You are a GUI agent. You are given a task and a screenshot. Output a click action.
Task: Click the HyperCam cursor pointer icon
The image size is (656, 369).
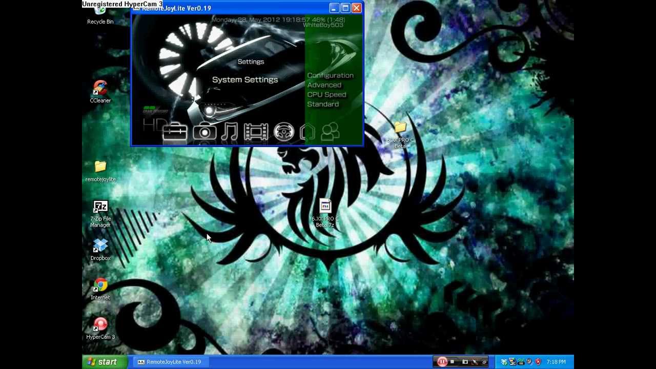[x=475, y=362]
